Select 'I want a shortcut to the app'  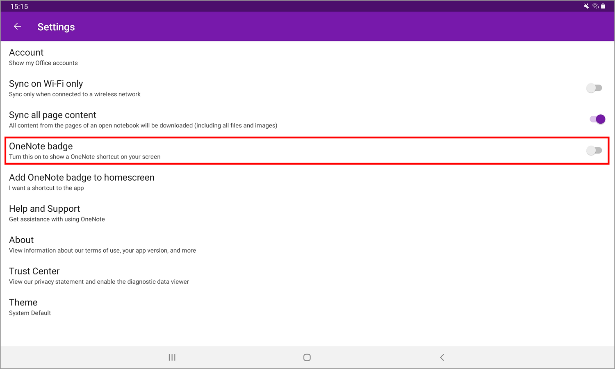pos(46,188)
